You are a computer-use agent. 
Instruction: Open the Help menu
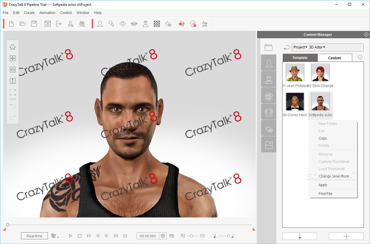[98, 13]
